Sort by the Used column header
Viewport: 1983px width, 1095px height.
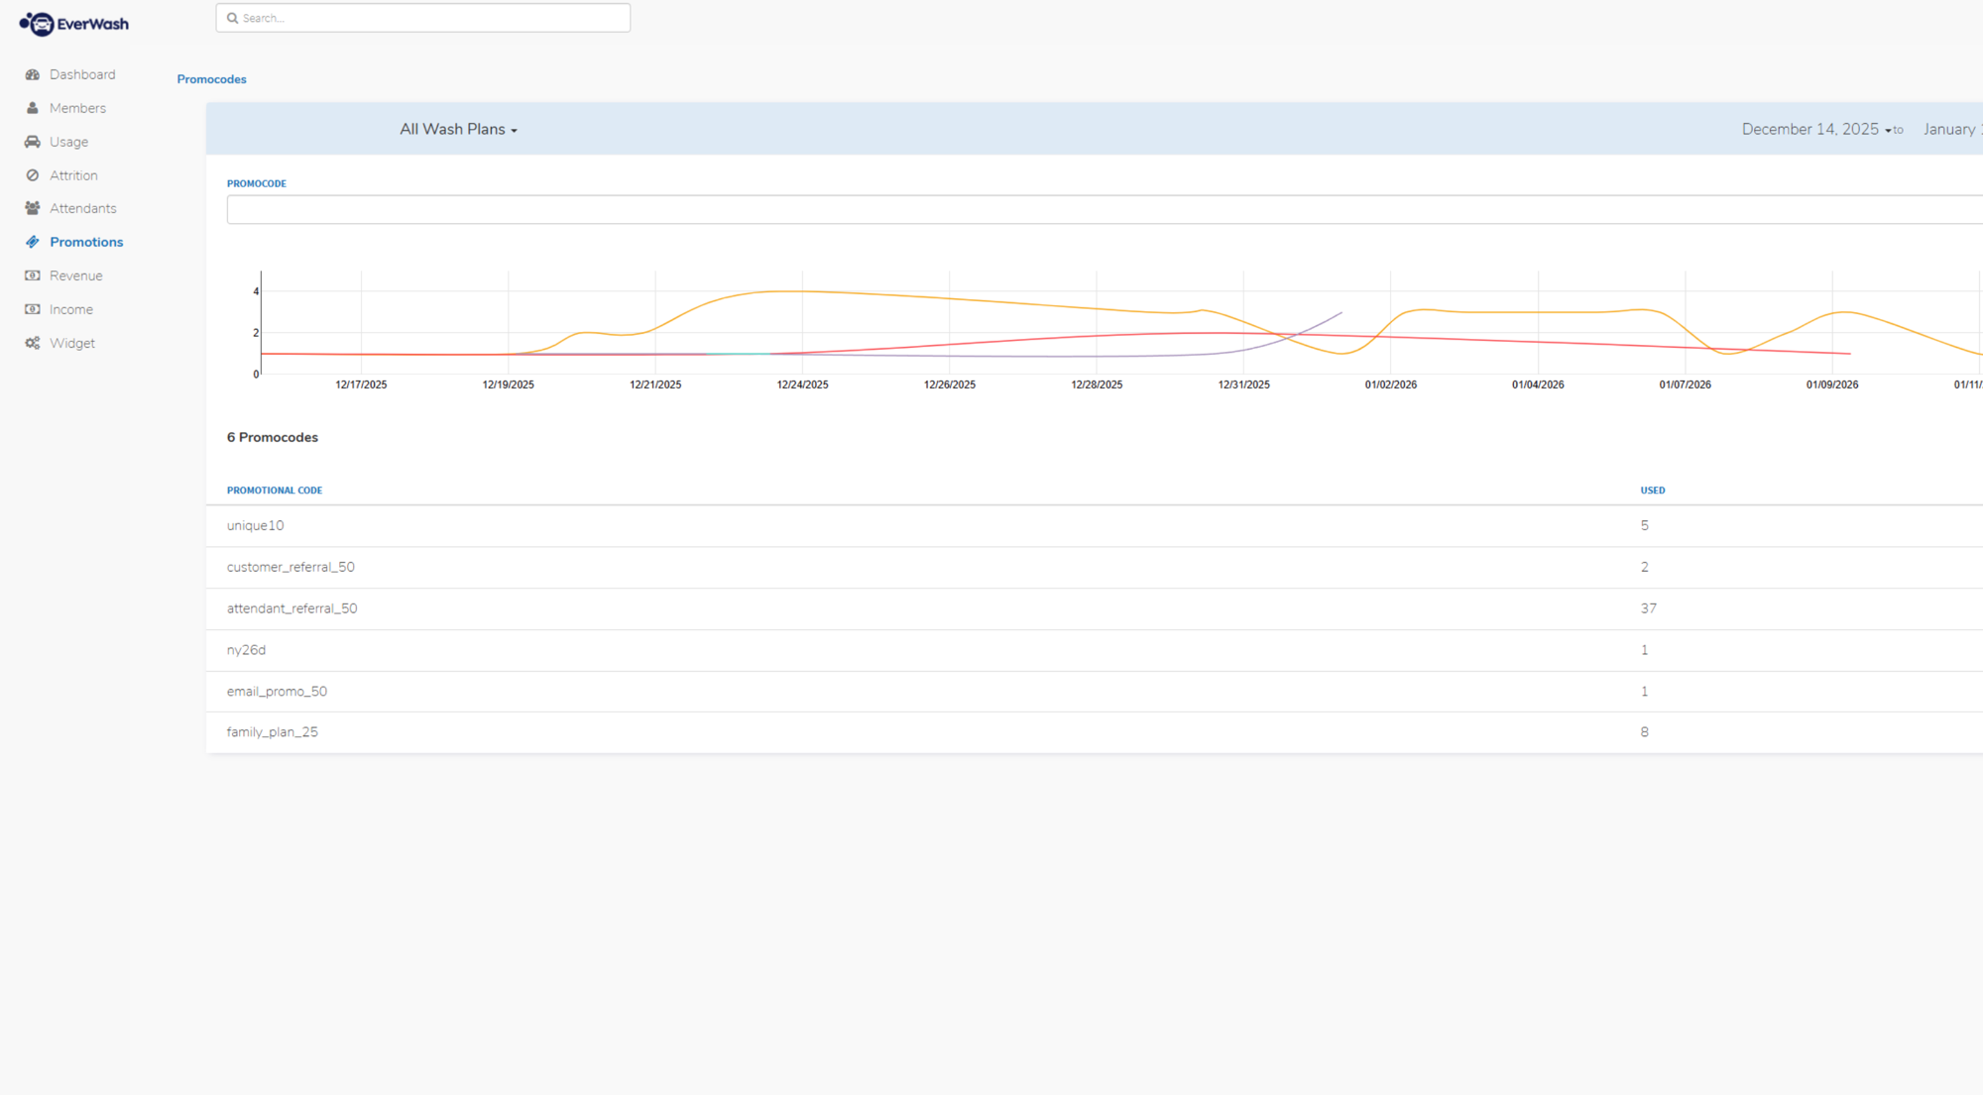click(1653, 491)
